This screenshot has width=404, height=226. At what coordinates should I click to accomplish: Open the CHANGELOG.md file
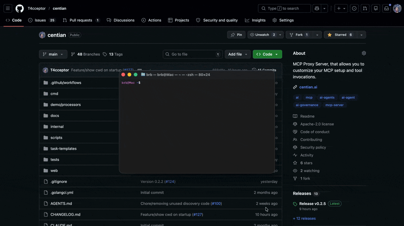click(x=66, y=214)
